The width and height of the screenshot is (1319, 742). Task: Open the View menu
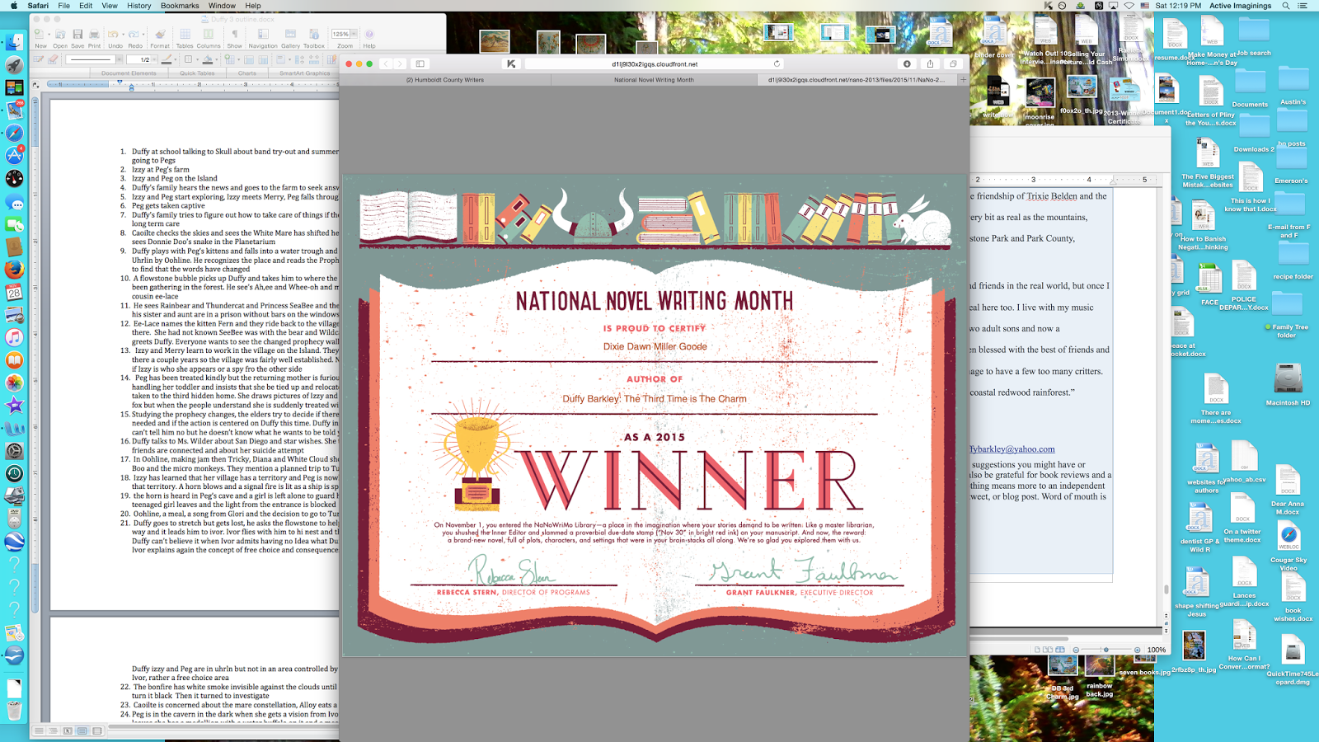point(110,6)
